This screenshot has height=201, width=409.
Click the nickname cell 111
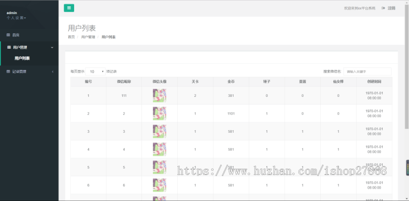tap(124, 96)
